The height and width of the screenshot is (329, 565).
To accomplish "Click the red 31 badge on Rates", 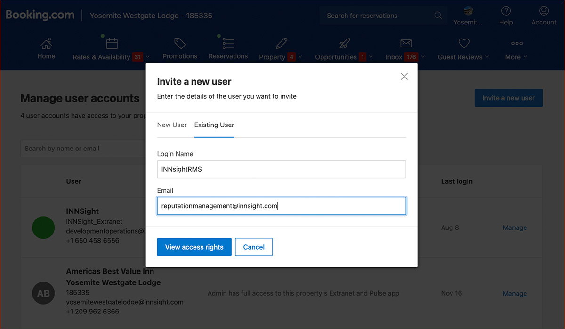I will [137, 57].
